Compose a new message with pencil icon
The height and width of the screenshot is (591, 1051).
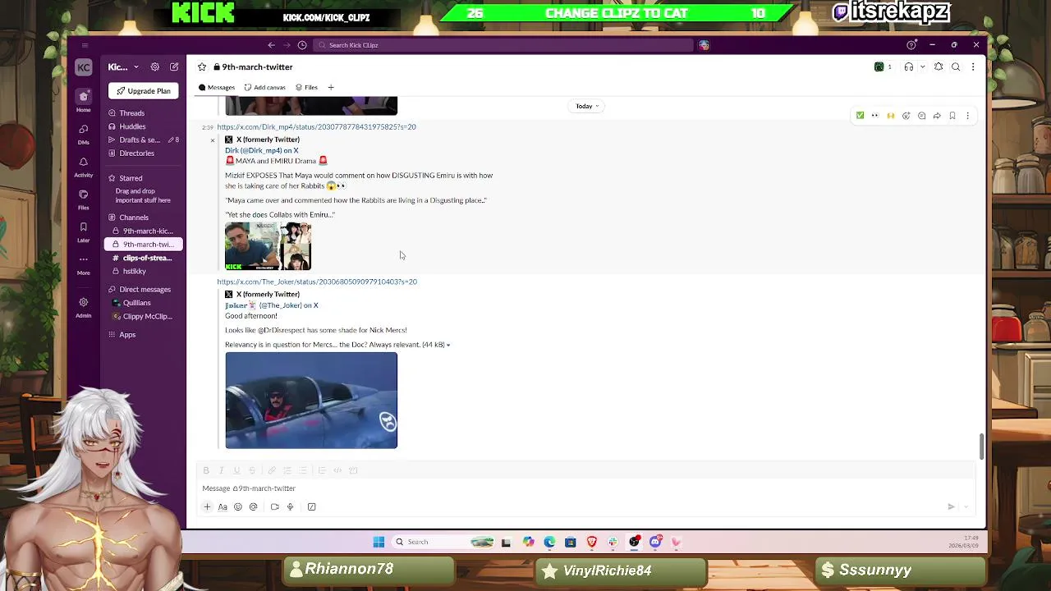[x=174, y=67]
